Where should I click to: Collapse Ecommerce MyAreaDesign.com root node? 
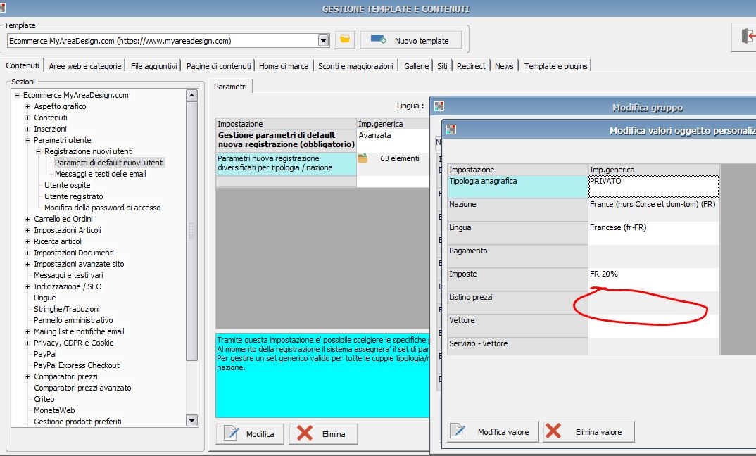click(x=18, y=96)
